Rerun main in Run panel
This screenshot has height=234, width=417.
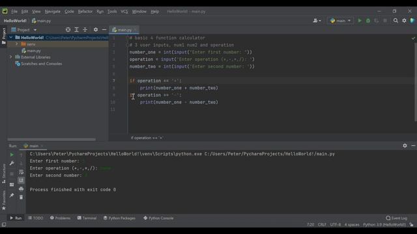point(12,155)
